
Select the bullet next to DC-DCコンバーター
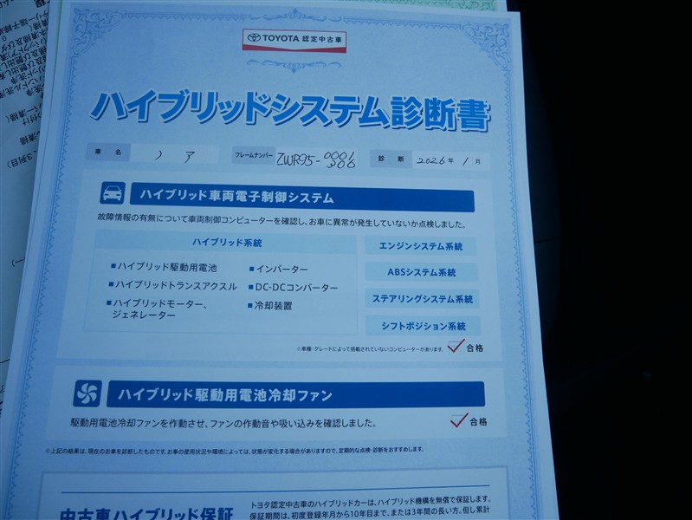click(x=249, y=287)
